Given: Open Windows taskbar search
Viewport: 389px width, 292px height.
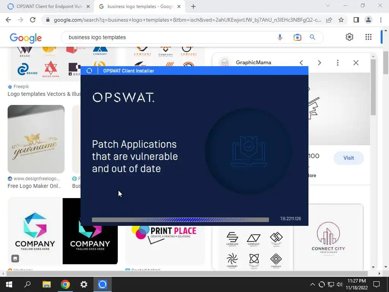Looking at the screenshot, I should 27,284.
